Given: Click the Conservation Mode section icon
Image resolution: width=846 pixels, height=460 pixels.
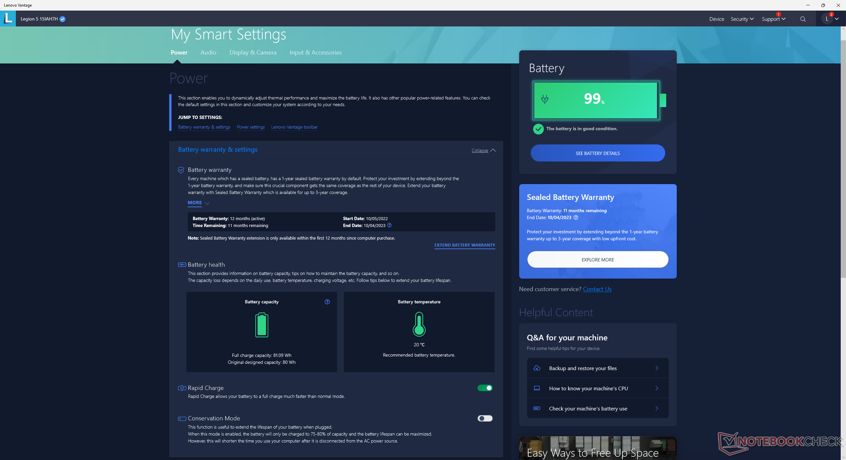Looking at the screenshot, I should 182,419.
